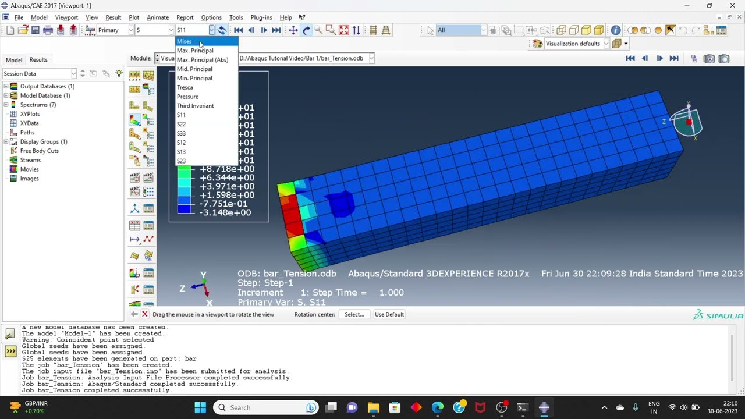Click the Open file folder icon
This screenshot has height=419, width=745.
click(x=23, y=30)
